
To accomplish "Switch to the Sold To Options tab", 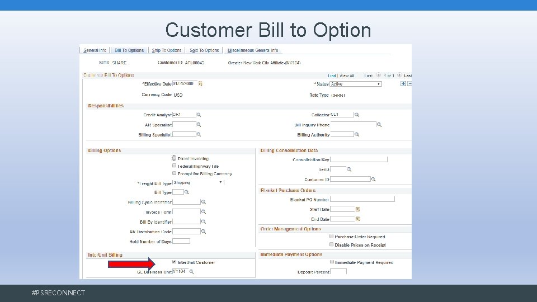I will click(x=204, y=50).
